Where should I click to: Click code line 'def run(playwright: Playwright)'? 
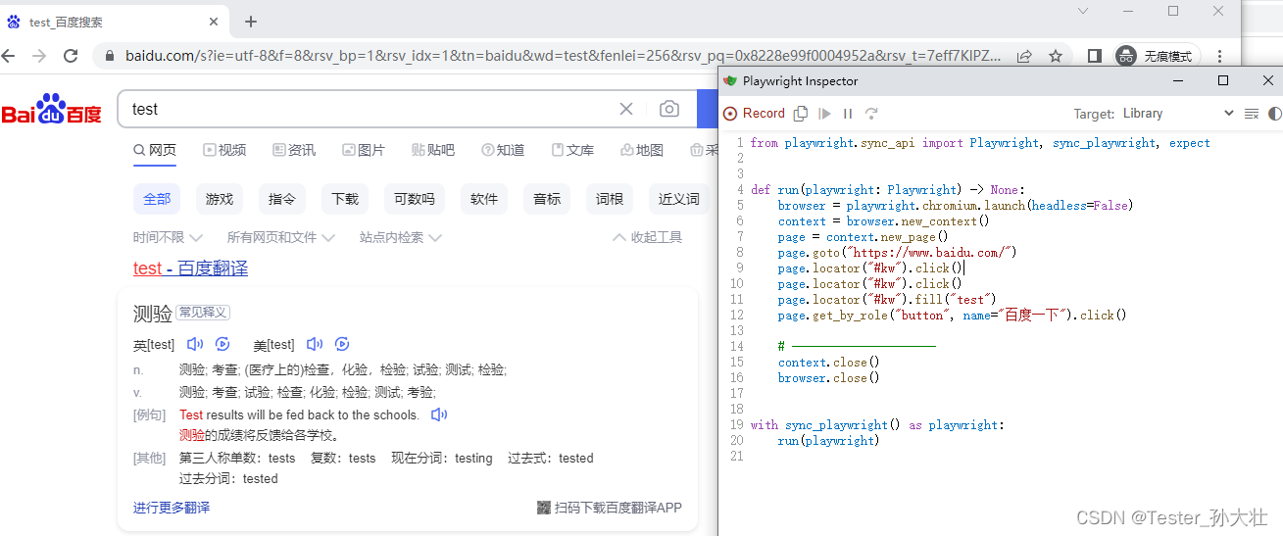point(888,190)
